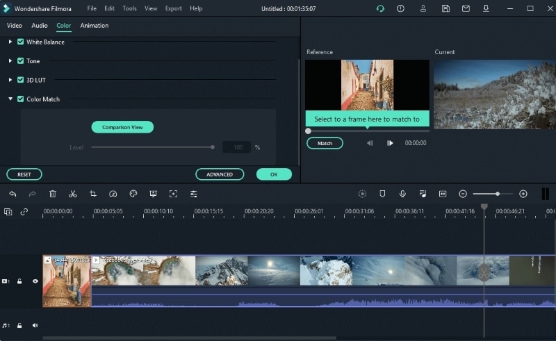This screenshot has width=556, height=341.
Task: Toggle the video track eye visibility
Action: pos(35,281)
